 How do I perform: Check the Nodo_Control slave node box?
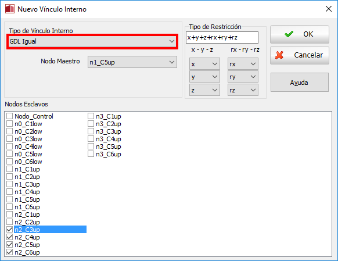(9, 116)
